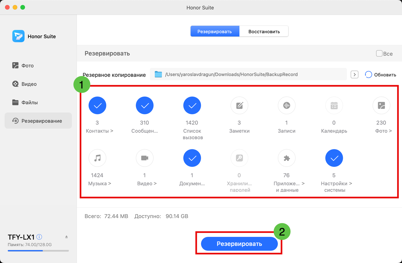Viewport: 402px width, 263px height.
Task: Click the "Резервное копирование" label
Action: 114,75
